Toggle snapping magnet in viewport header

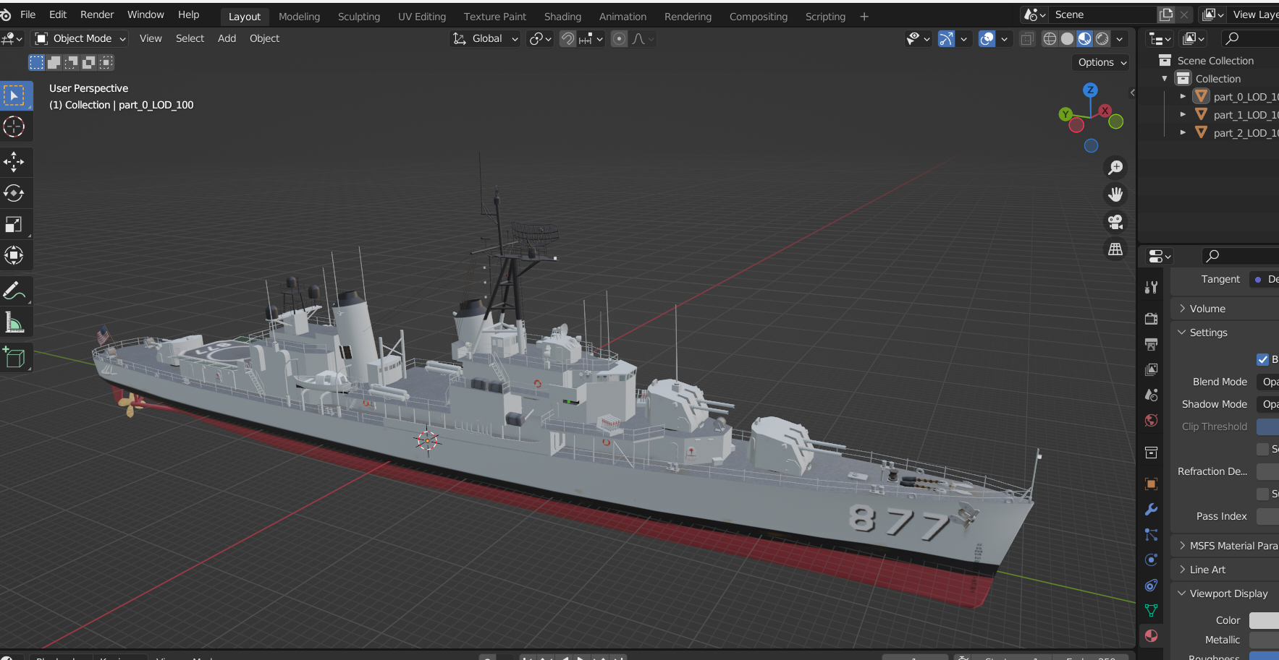568,39
